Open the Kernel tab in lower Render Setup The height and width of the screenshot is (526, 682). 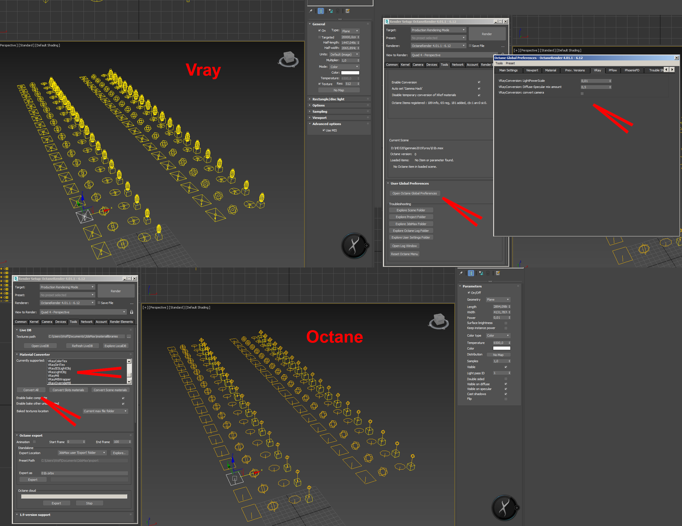point(34,322)
